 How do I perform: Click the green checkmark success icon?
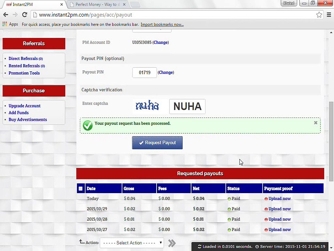88,125
